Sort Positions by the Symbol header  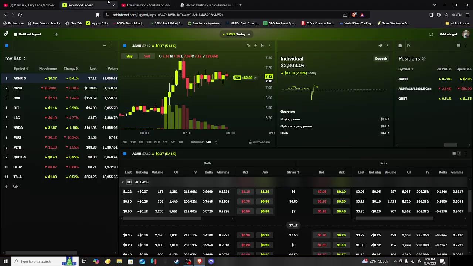(x=406, y=69)
